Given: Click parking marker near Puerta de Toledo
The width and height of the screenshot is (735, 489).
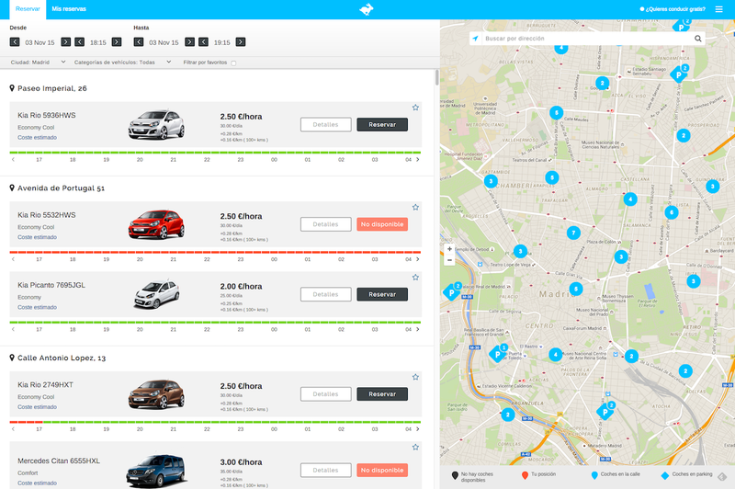Looking at the screenshot, I should pyautogui.click(x=498, y=354).
